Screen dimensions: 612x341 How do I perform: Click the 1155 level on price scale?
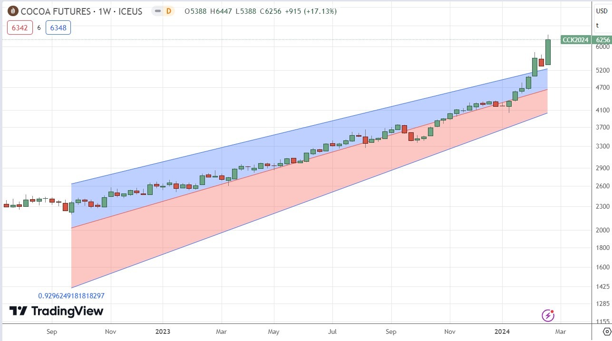click(x=602, y=322)
